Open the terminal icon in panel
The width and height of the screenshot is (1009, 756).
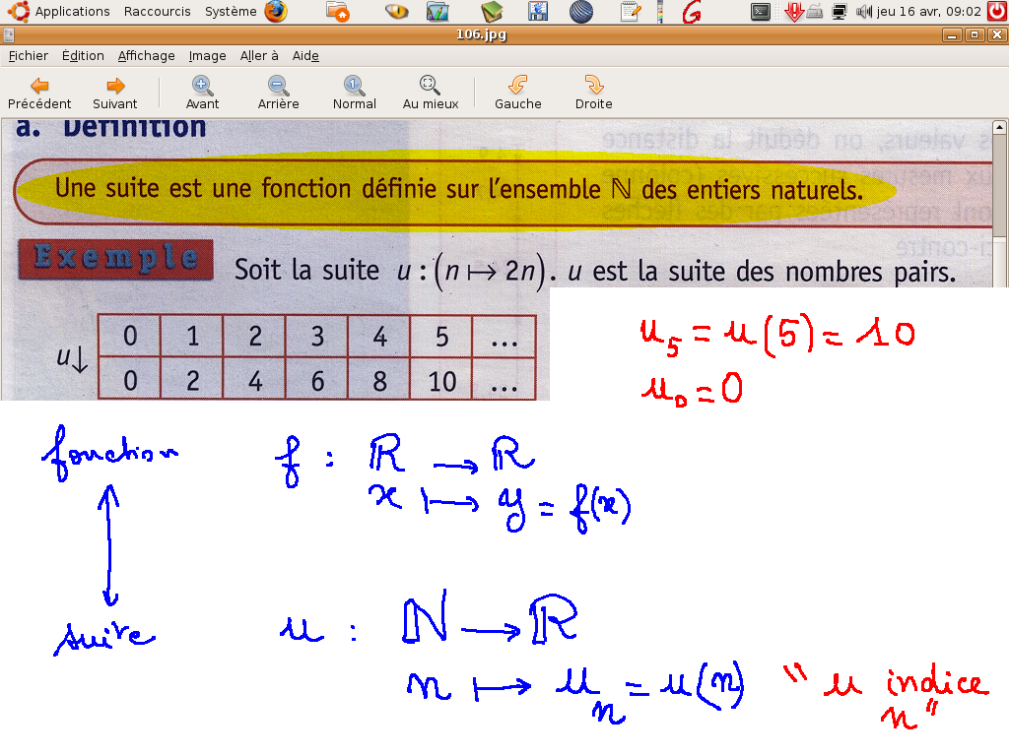[761, 12]
